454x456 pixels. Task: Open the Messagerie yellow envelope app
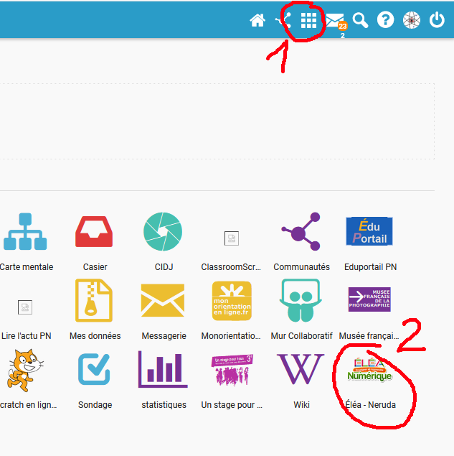[x=163, y=300]
